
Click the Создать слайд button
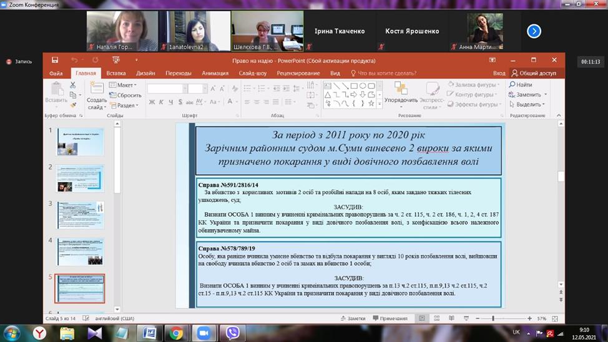[97, 95]
